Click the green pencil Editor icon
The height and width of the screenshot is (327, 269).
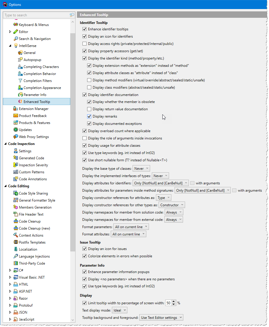click(x=16, y=32)
